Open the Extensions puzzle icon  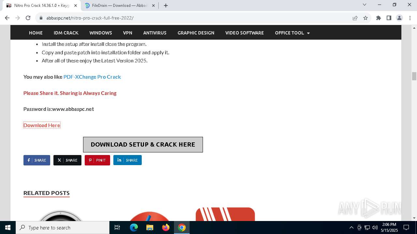(x=379, y=18)
